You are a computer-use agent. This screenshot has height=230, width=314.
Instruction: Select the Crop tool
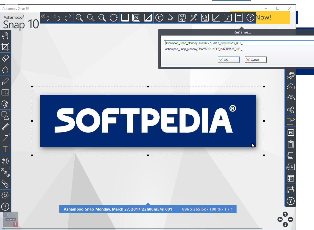[x=5, y=47]
